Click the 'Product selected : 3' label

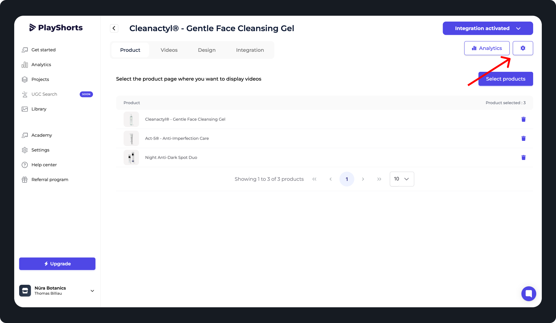pos(506,103)
